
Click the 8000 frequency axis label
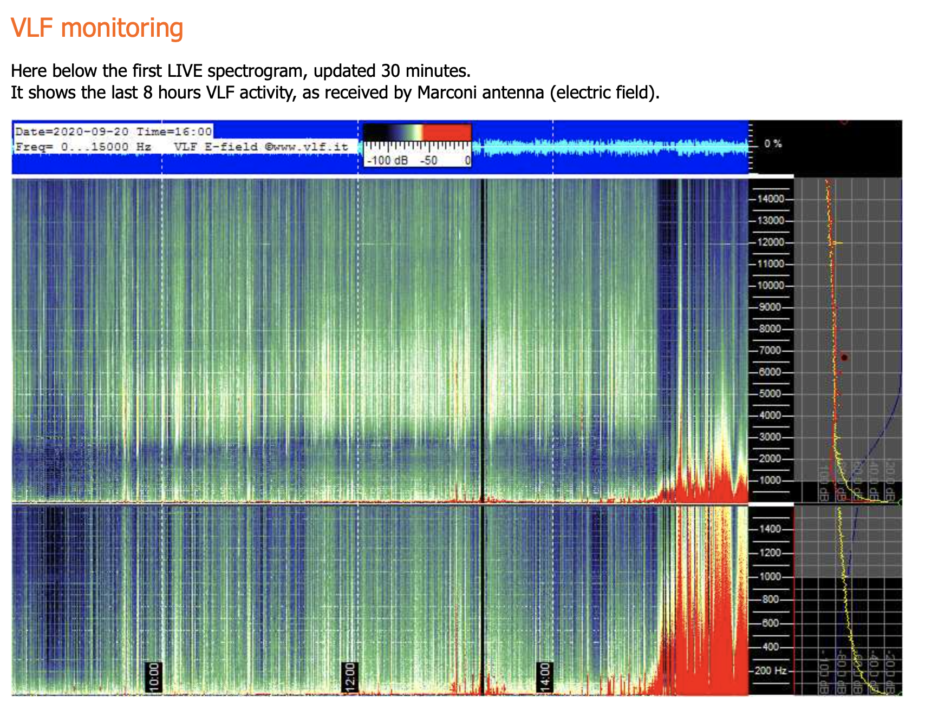770,329
